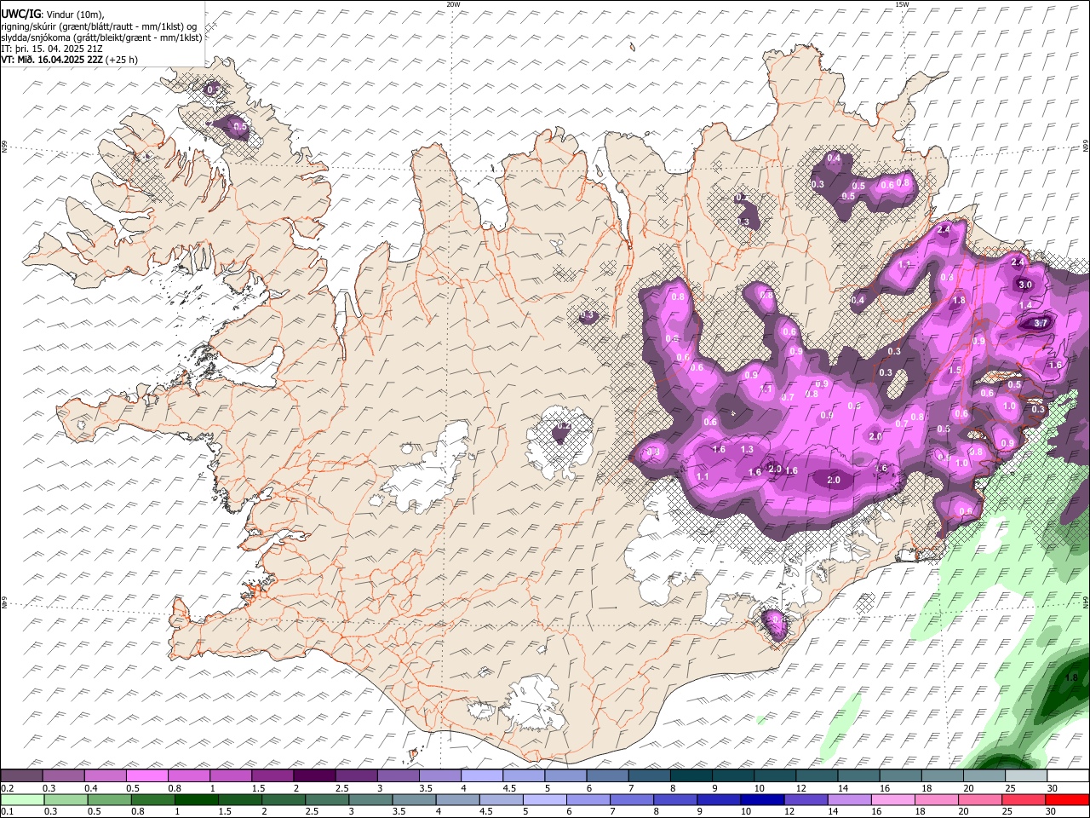Click the 1.8 value in dark green rain area
The height and width of the screenshot is (818, 1090).
[x=1072, y=678]
